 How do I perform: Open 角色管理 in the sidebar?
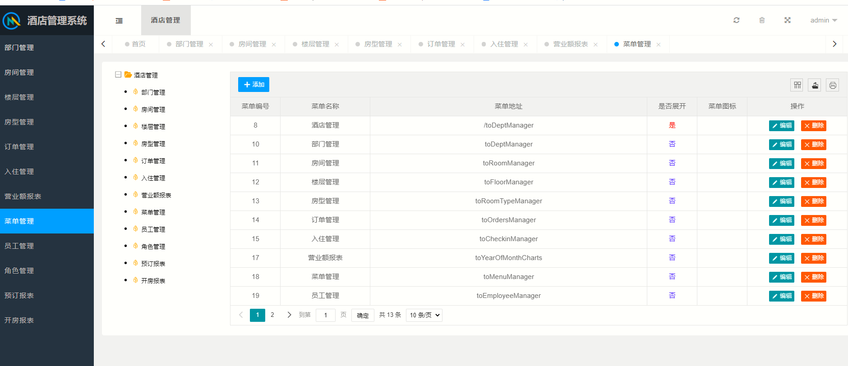coord(47,270)
